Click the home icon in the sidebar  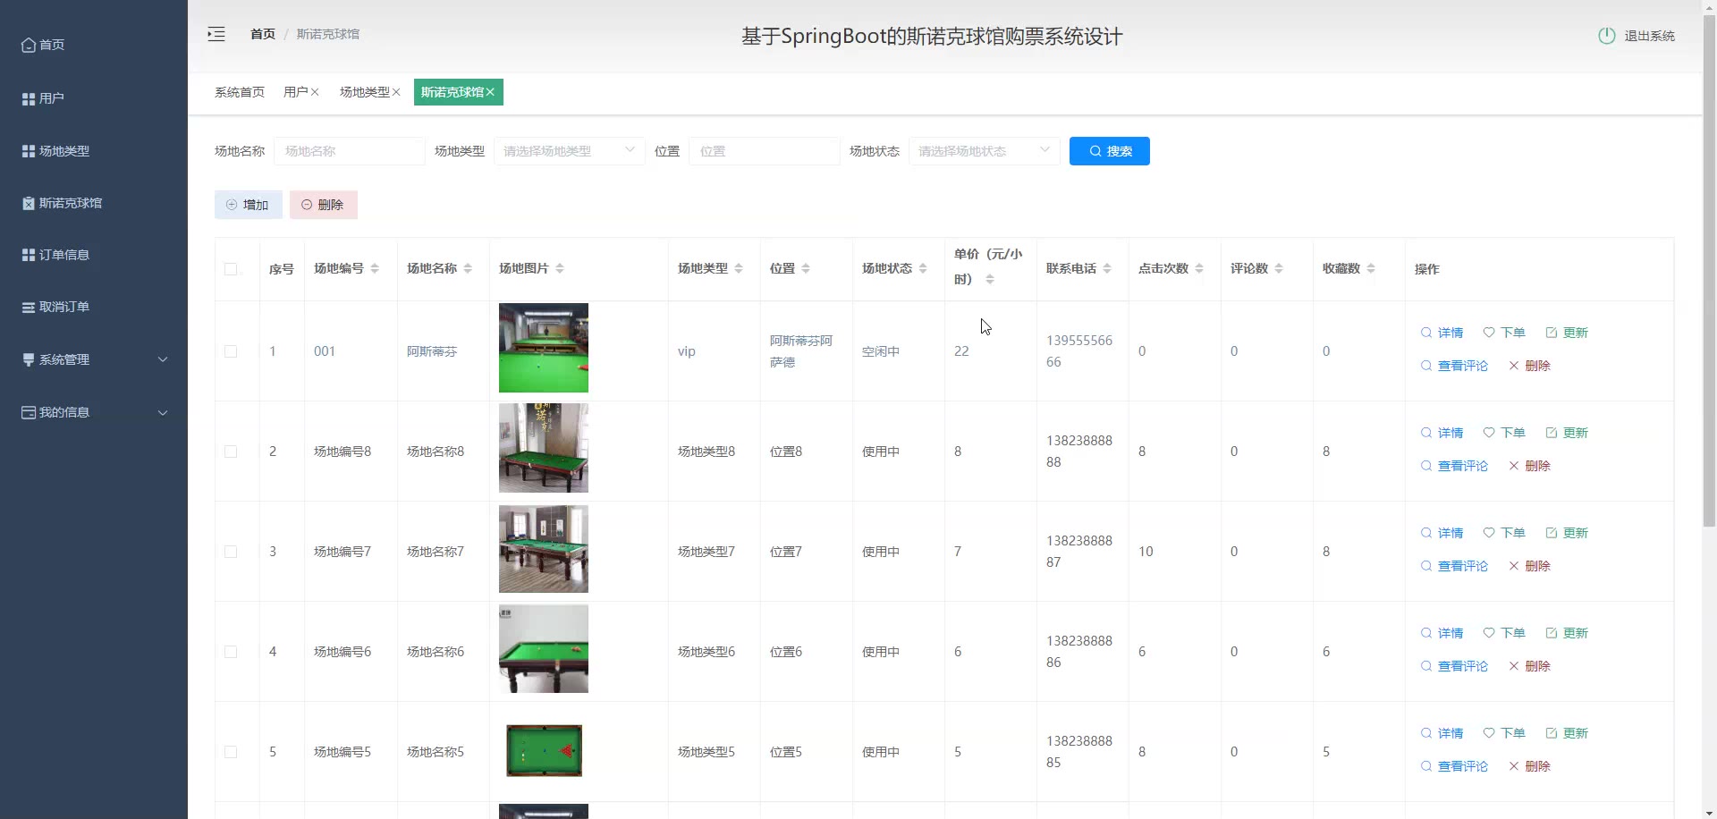tap(29, 45)
